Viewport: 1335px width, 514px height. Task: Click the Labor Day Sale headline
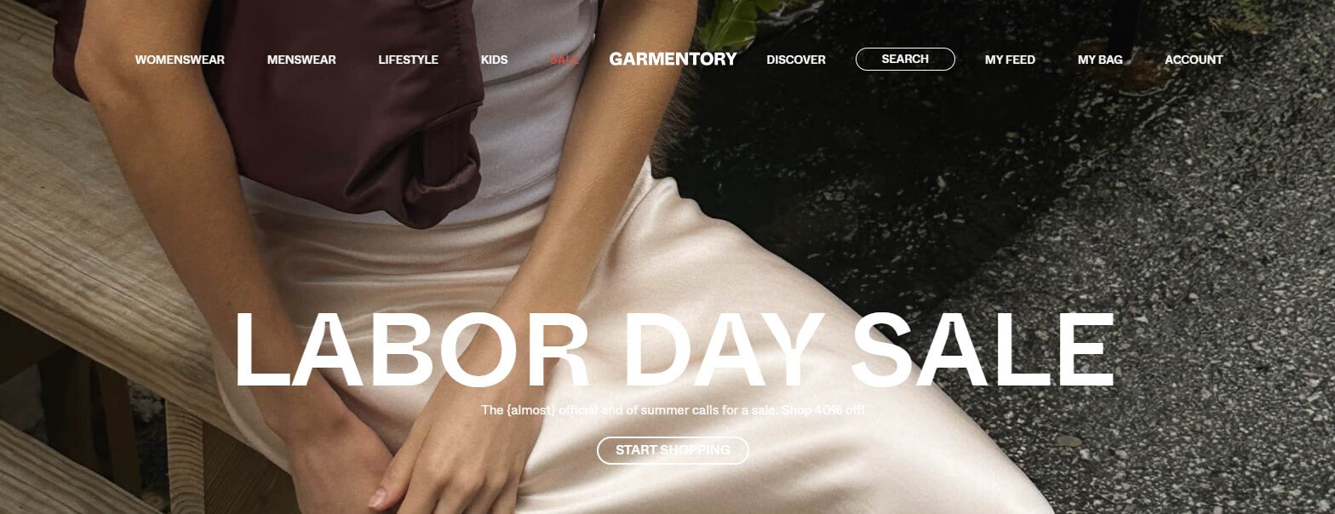click(673, 351)
